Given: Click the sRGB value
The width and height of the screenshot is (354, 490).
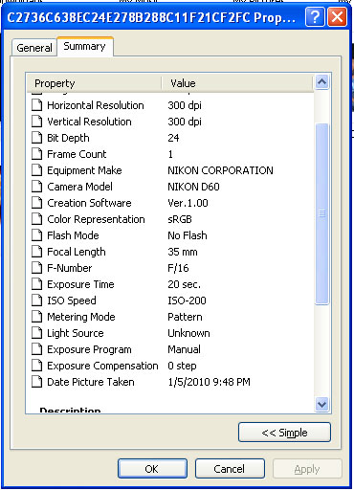Looking at the screenshot, I should pos(180,219).
